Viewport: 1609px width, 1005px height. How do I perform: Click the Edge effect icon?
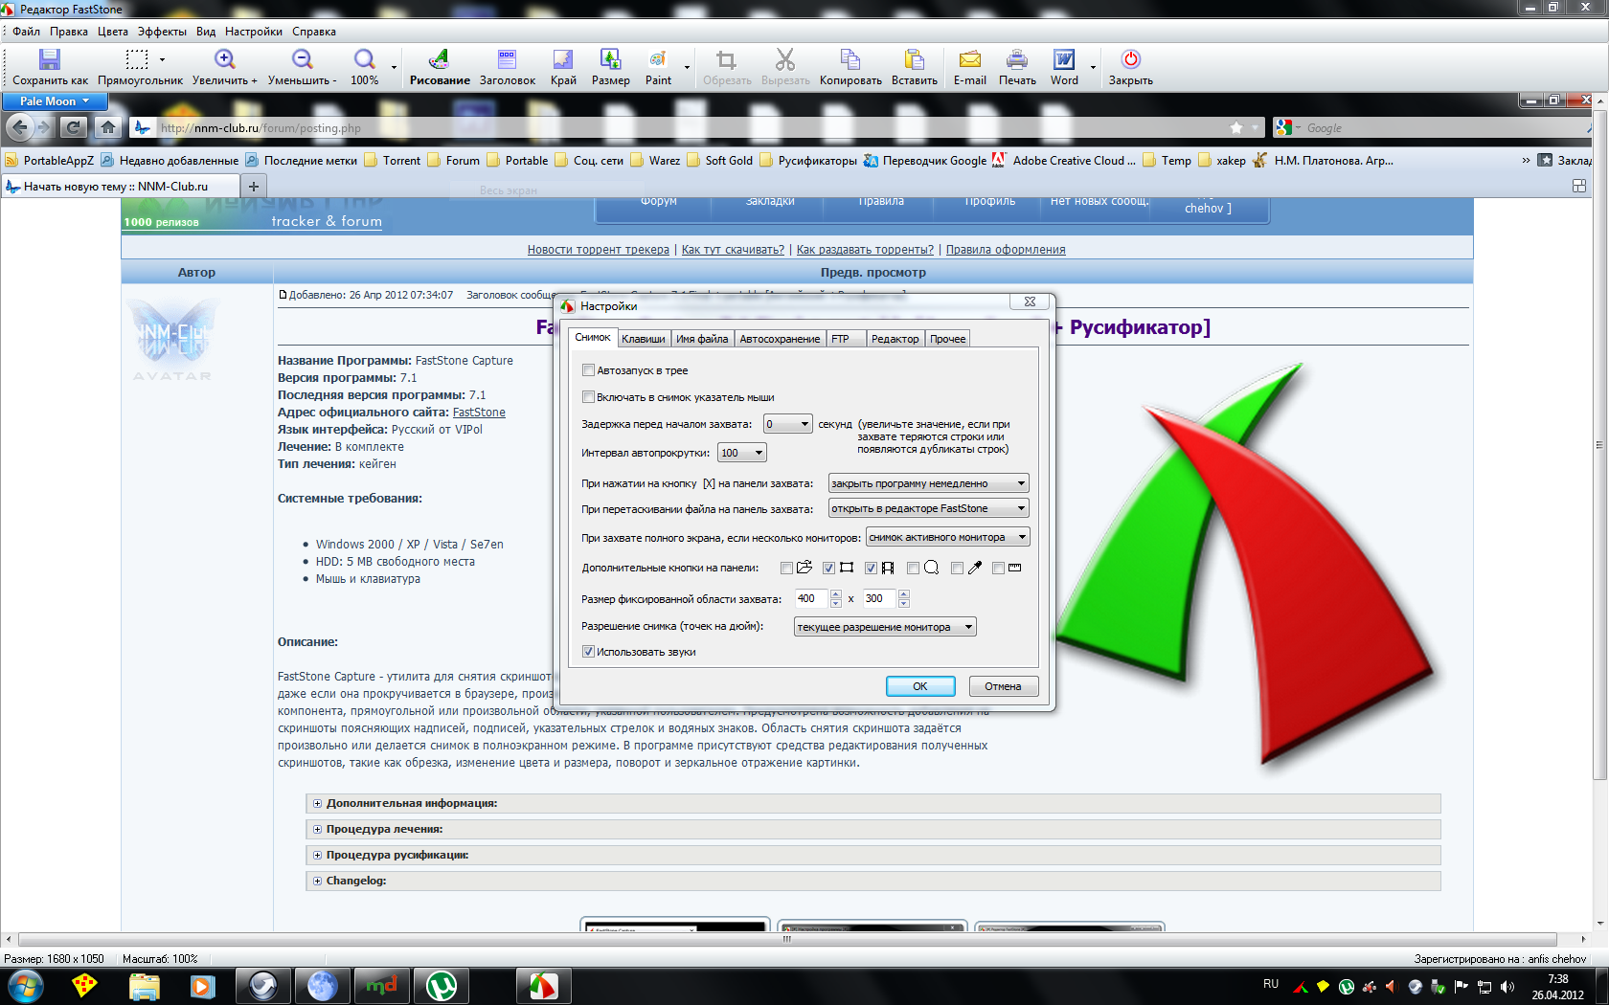coord(563,60)
